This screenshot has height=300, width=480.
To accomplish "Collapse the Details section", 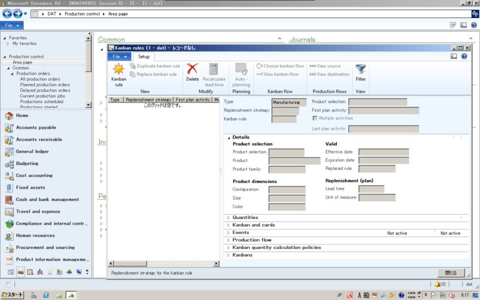I will tap(229, 138).
